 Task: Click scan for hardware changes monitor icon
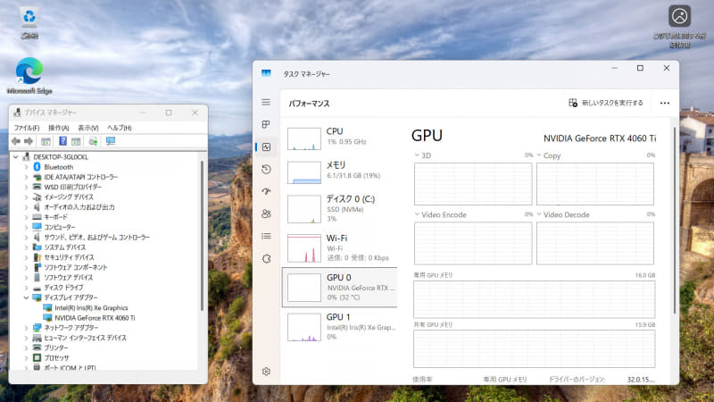pos(111,141)
